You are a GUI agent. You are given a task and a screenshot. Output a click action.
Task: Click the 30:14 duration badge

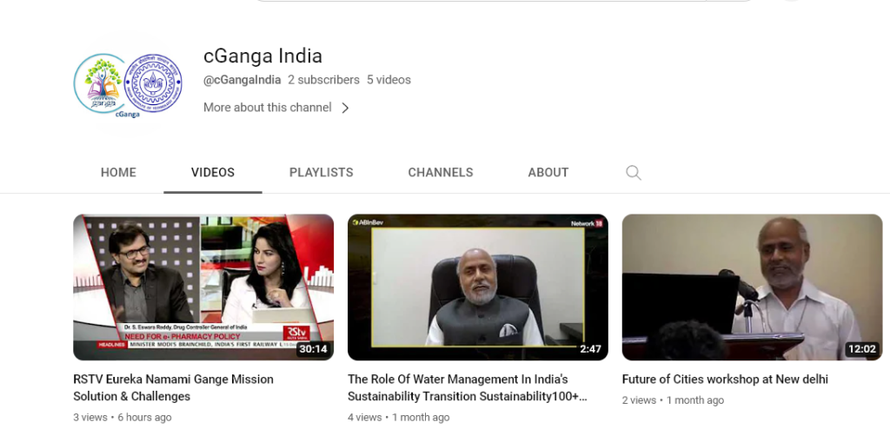(313, 349)
